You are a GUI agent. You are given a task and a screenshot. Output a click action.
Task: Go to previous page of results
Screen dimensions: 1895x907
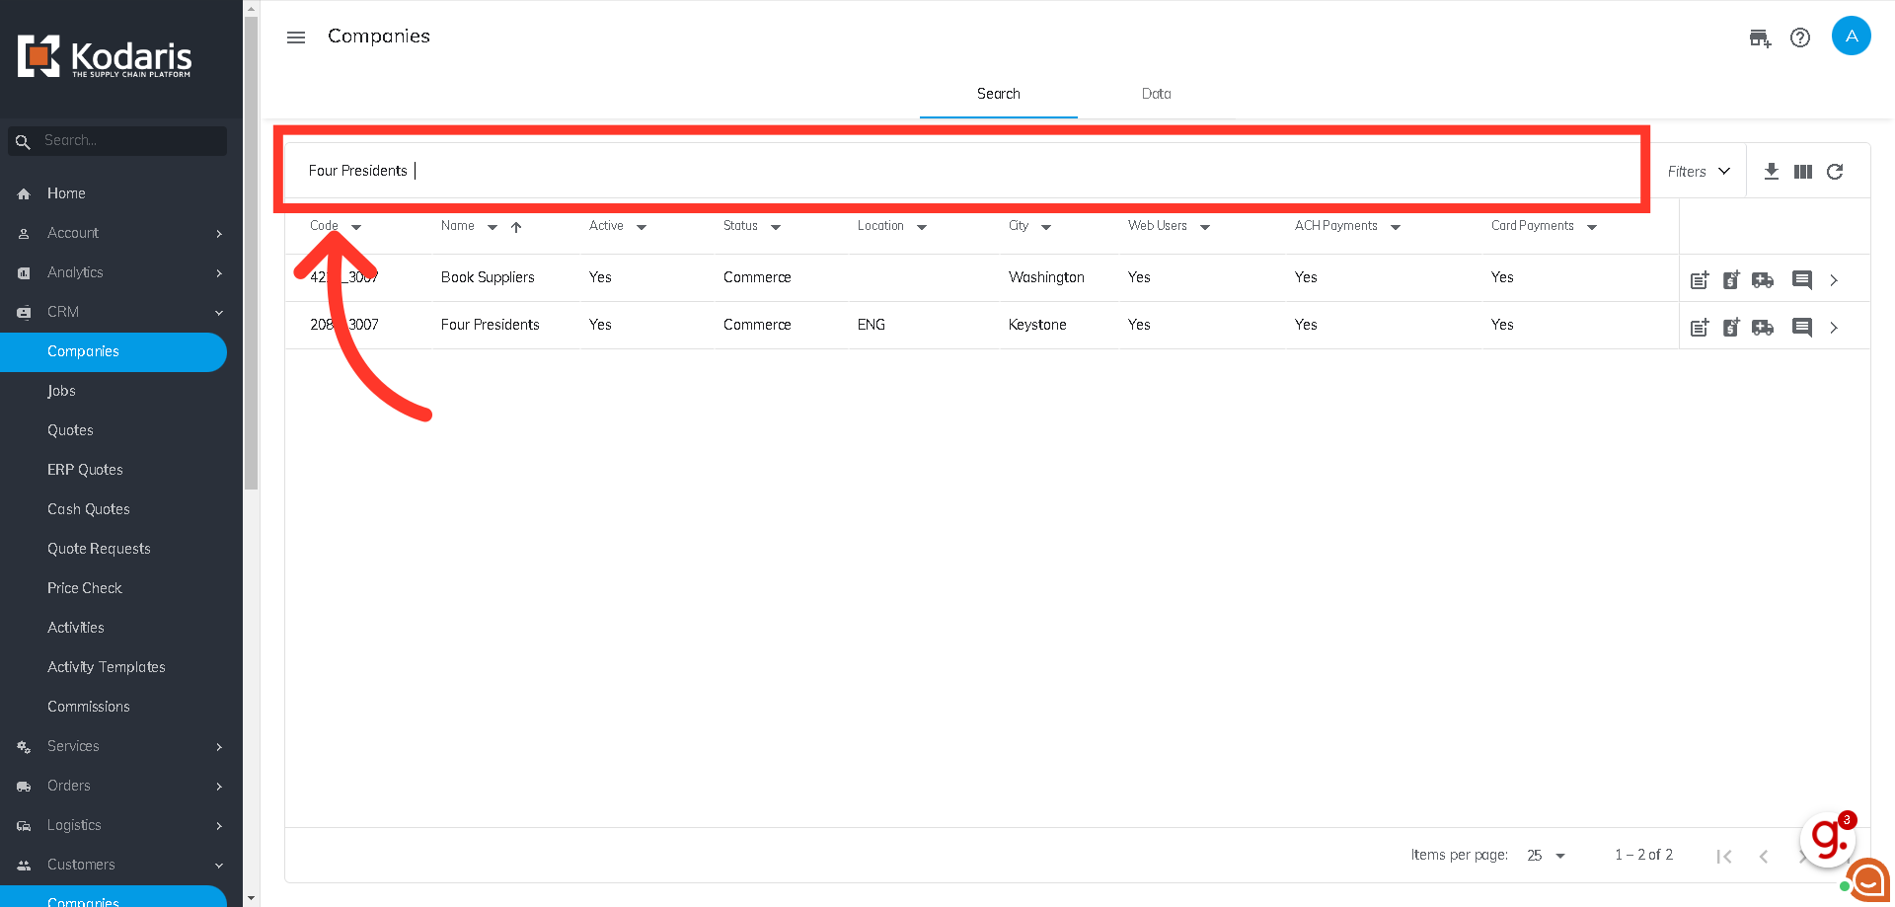click(x=1764, y=857)
